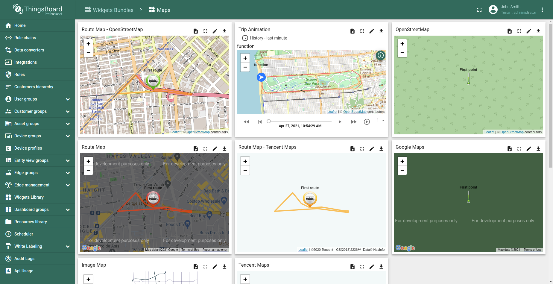Image resolution: width=553 pixels, height=284 pixels.
Task: Edit the Image Map widget
Action: point(215,267)
